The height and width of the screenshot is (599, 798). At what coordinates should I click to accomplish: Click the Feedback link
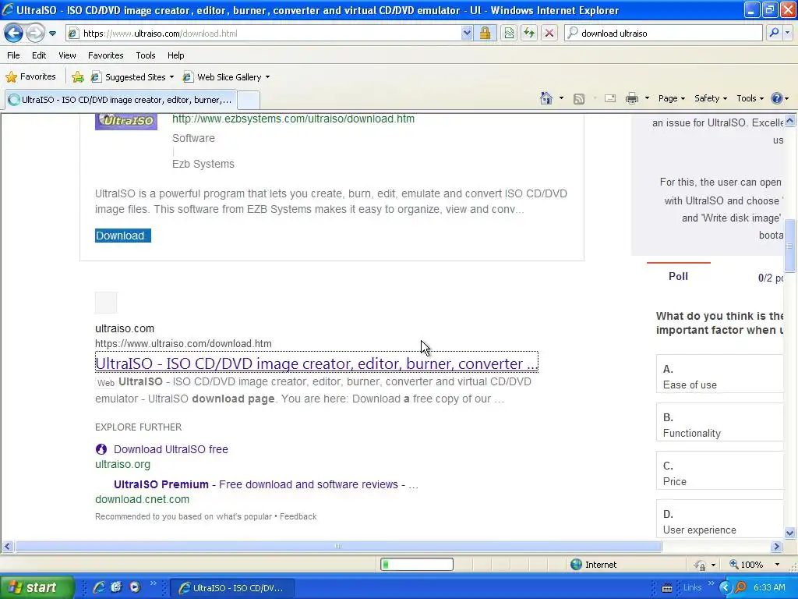tap(298, 516)
